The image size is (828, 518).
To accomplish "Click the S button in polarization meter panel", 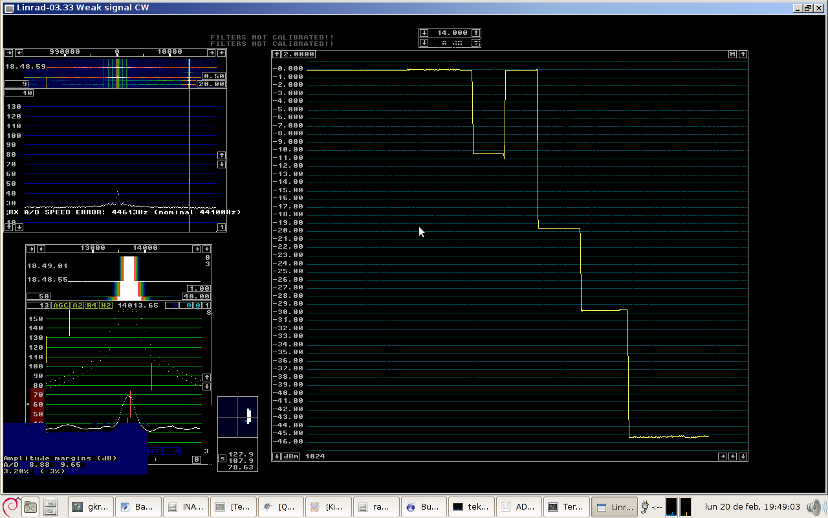I will point(223,458).
